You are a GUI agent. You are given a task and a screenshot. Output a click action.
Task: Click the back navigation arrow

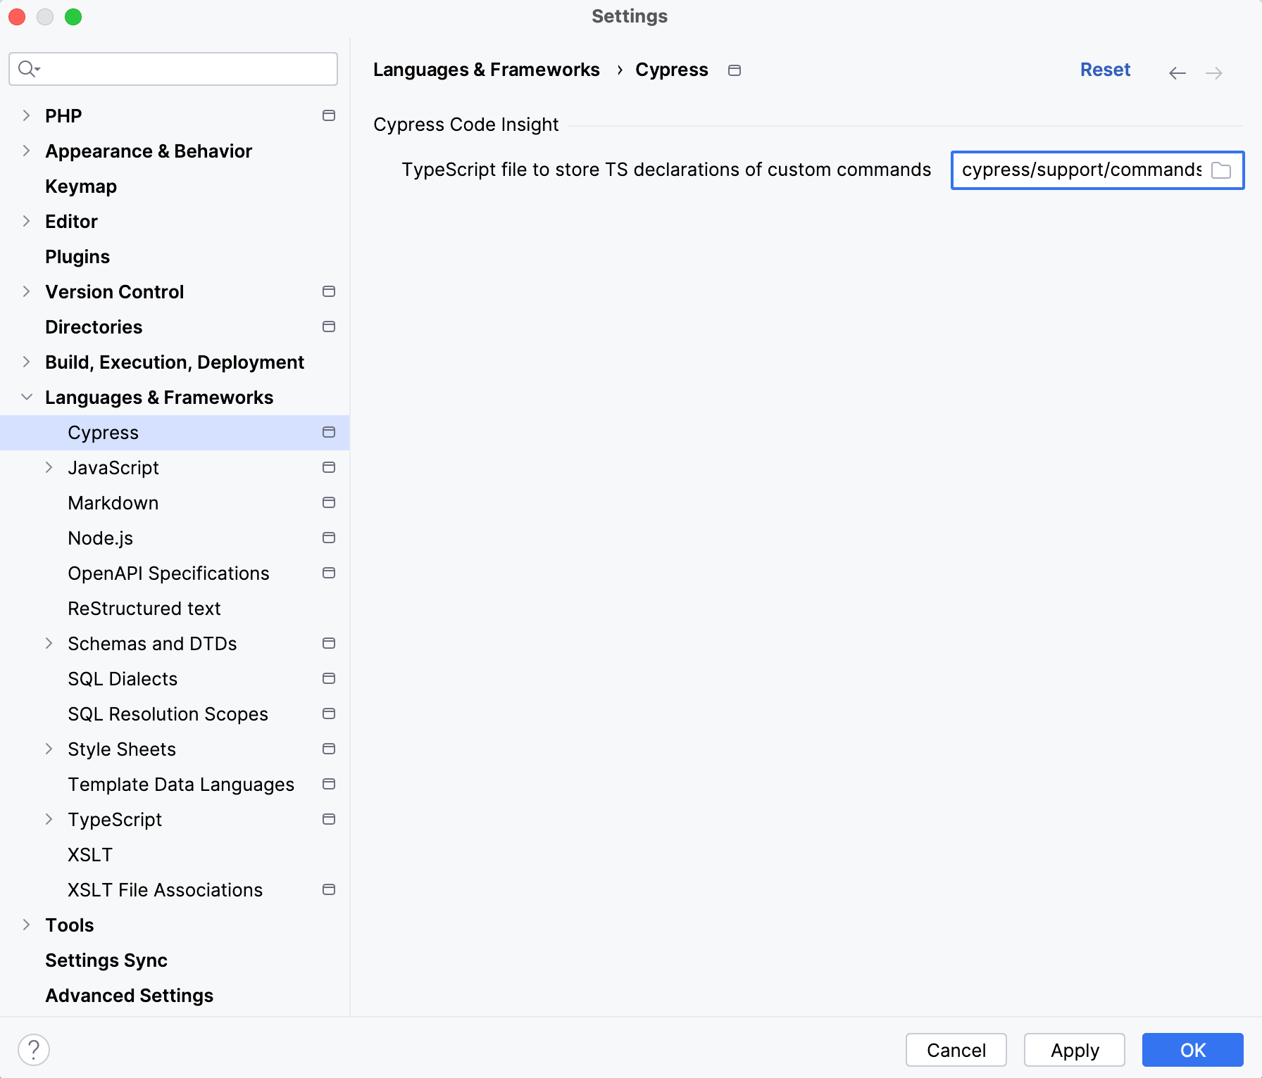tap(1177, 73)
